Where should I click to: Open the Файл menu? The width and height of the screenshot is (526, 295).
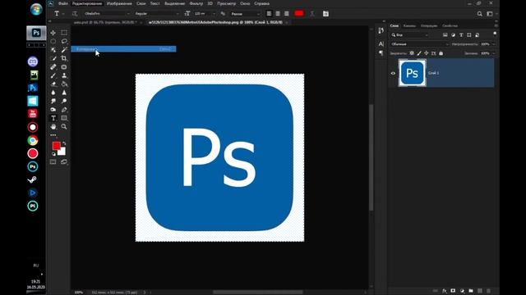coord(62,3)
